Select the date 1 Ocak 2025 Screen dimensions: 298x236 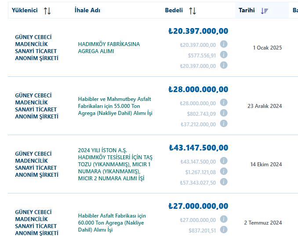pos(267,48)
